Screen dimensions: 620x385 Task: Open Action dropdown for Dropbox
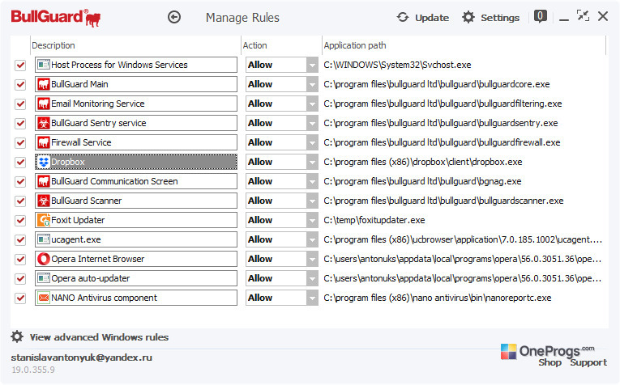point(312,162)
